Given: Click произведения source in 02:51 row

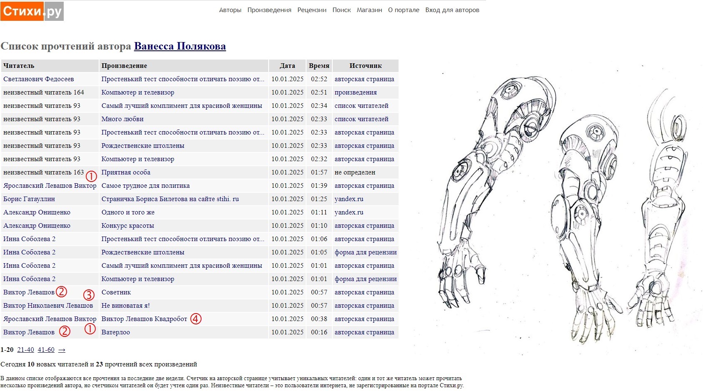Looking at the screenshot, I should 356,92.
